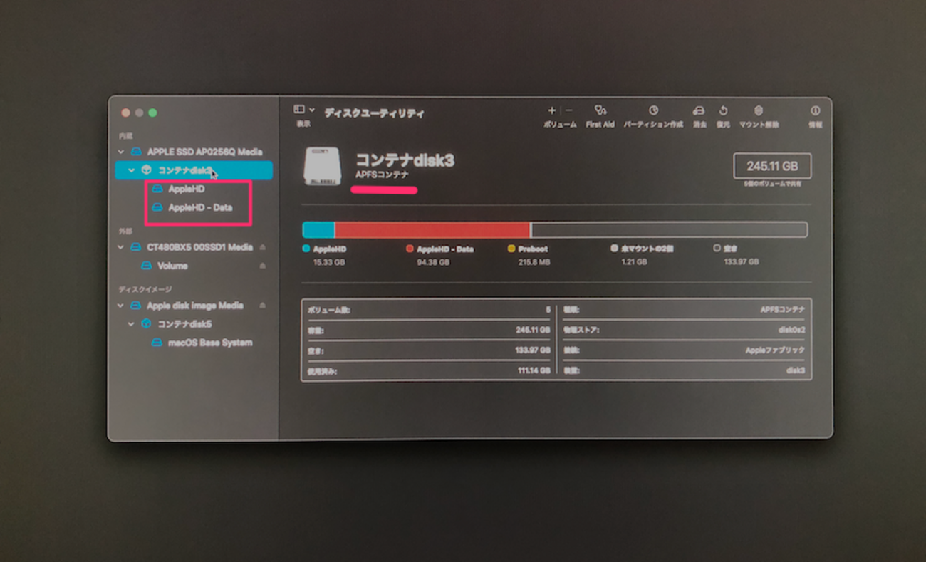Open the 表示 view options chevron

point(312,110)
